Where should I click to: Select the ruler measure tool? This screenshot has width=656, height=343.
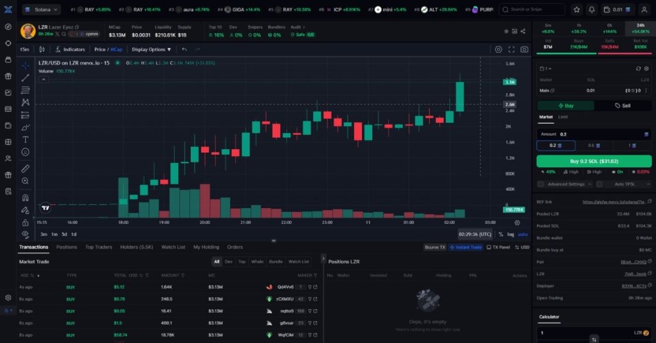pyautogui.click(x=26, y=168)
